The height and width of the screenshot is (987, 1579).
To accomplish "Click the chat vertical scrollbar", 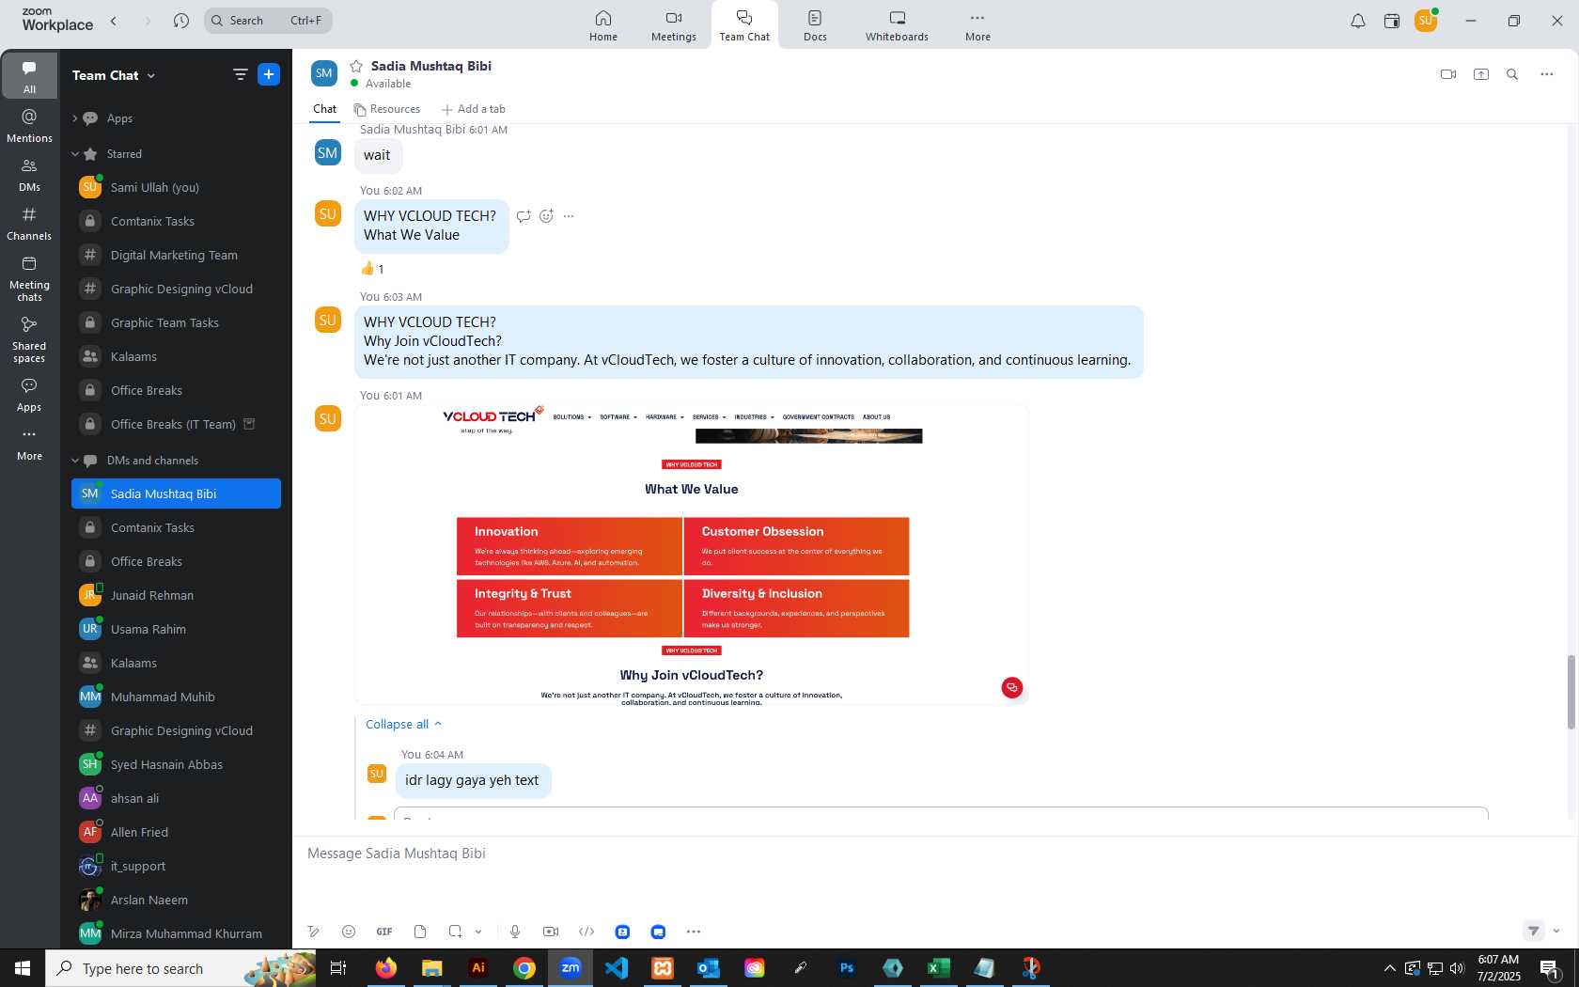I will (x=1571, y=692).
